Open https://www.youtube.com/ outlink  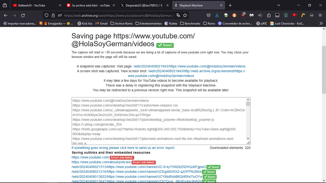pos(90,157)
